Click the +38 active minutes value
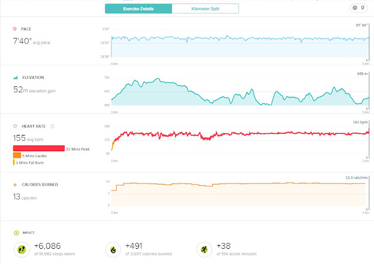Image resolution: width=374 pixels, height=264 pixels. click(223, 246)
